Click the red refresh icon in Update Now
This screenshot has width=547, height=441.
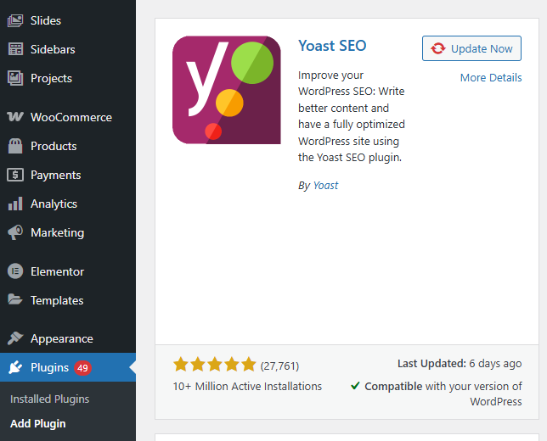(x=437, y=48)
